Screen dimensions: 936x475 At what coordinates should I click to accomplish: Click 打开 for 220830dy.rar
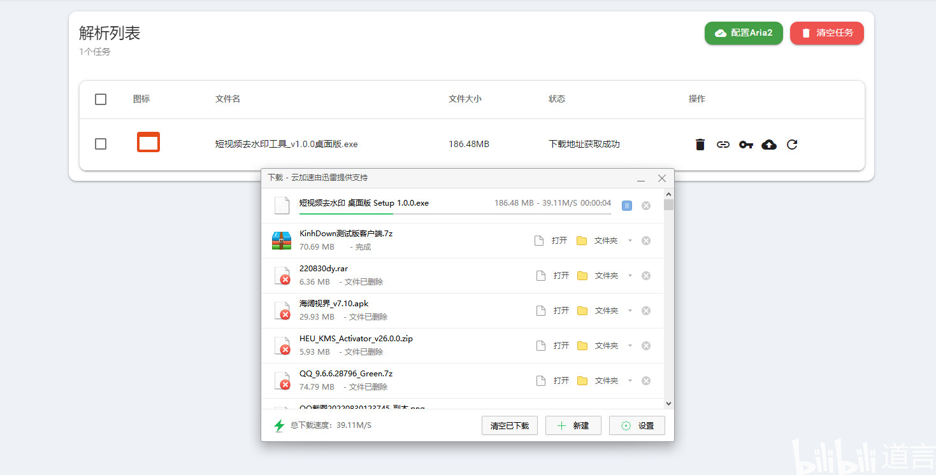552,276
